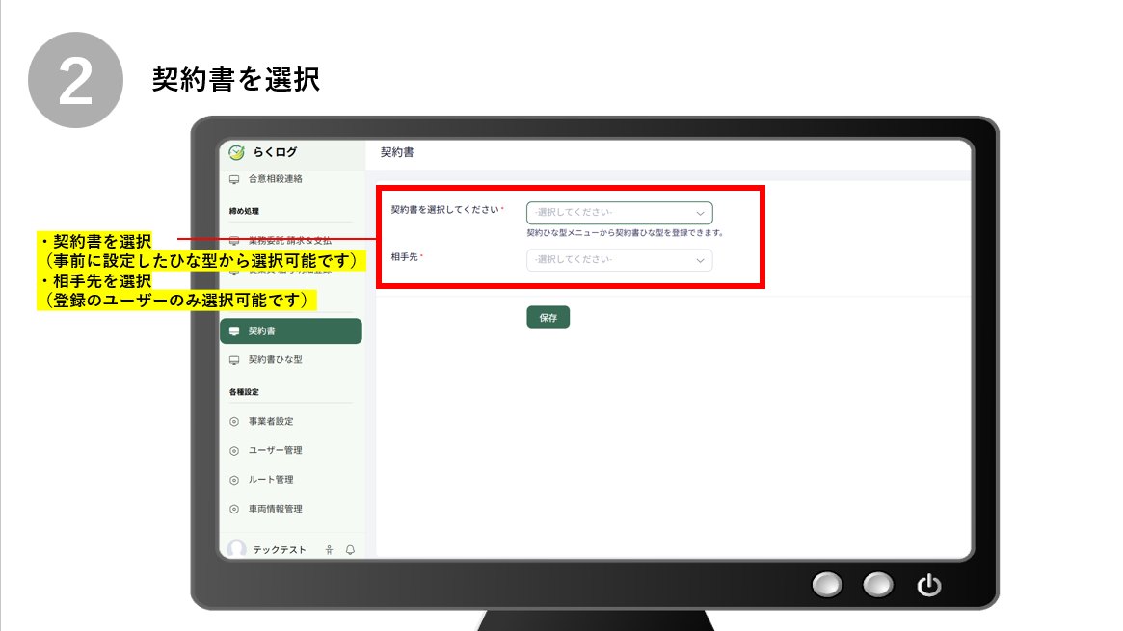Select the 事業者設定 settings icon

click(234, 422)
